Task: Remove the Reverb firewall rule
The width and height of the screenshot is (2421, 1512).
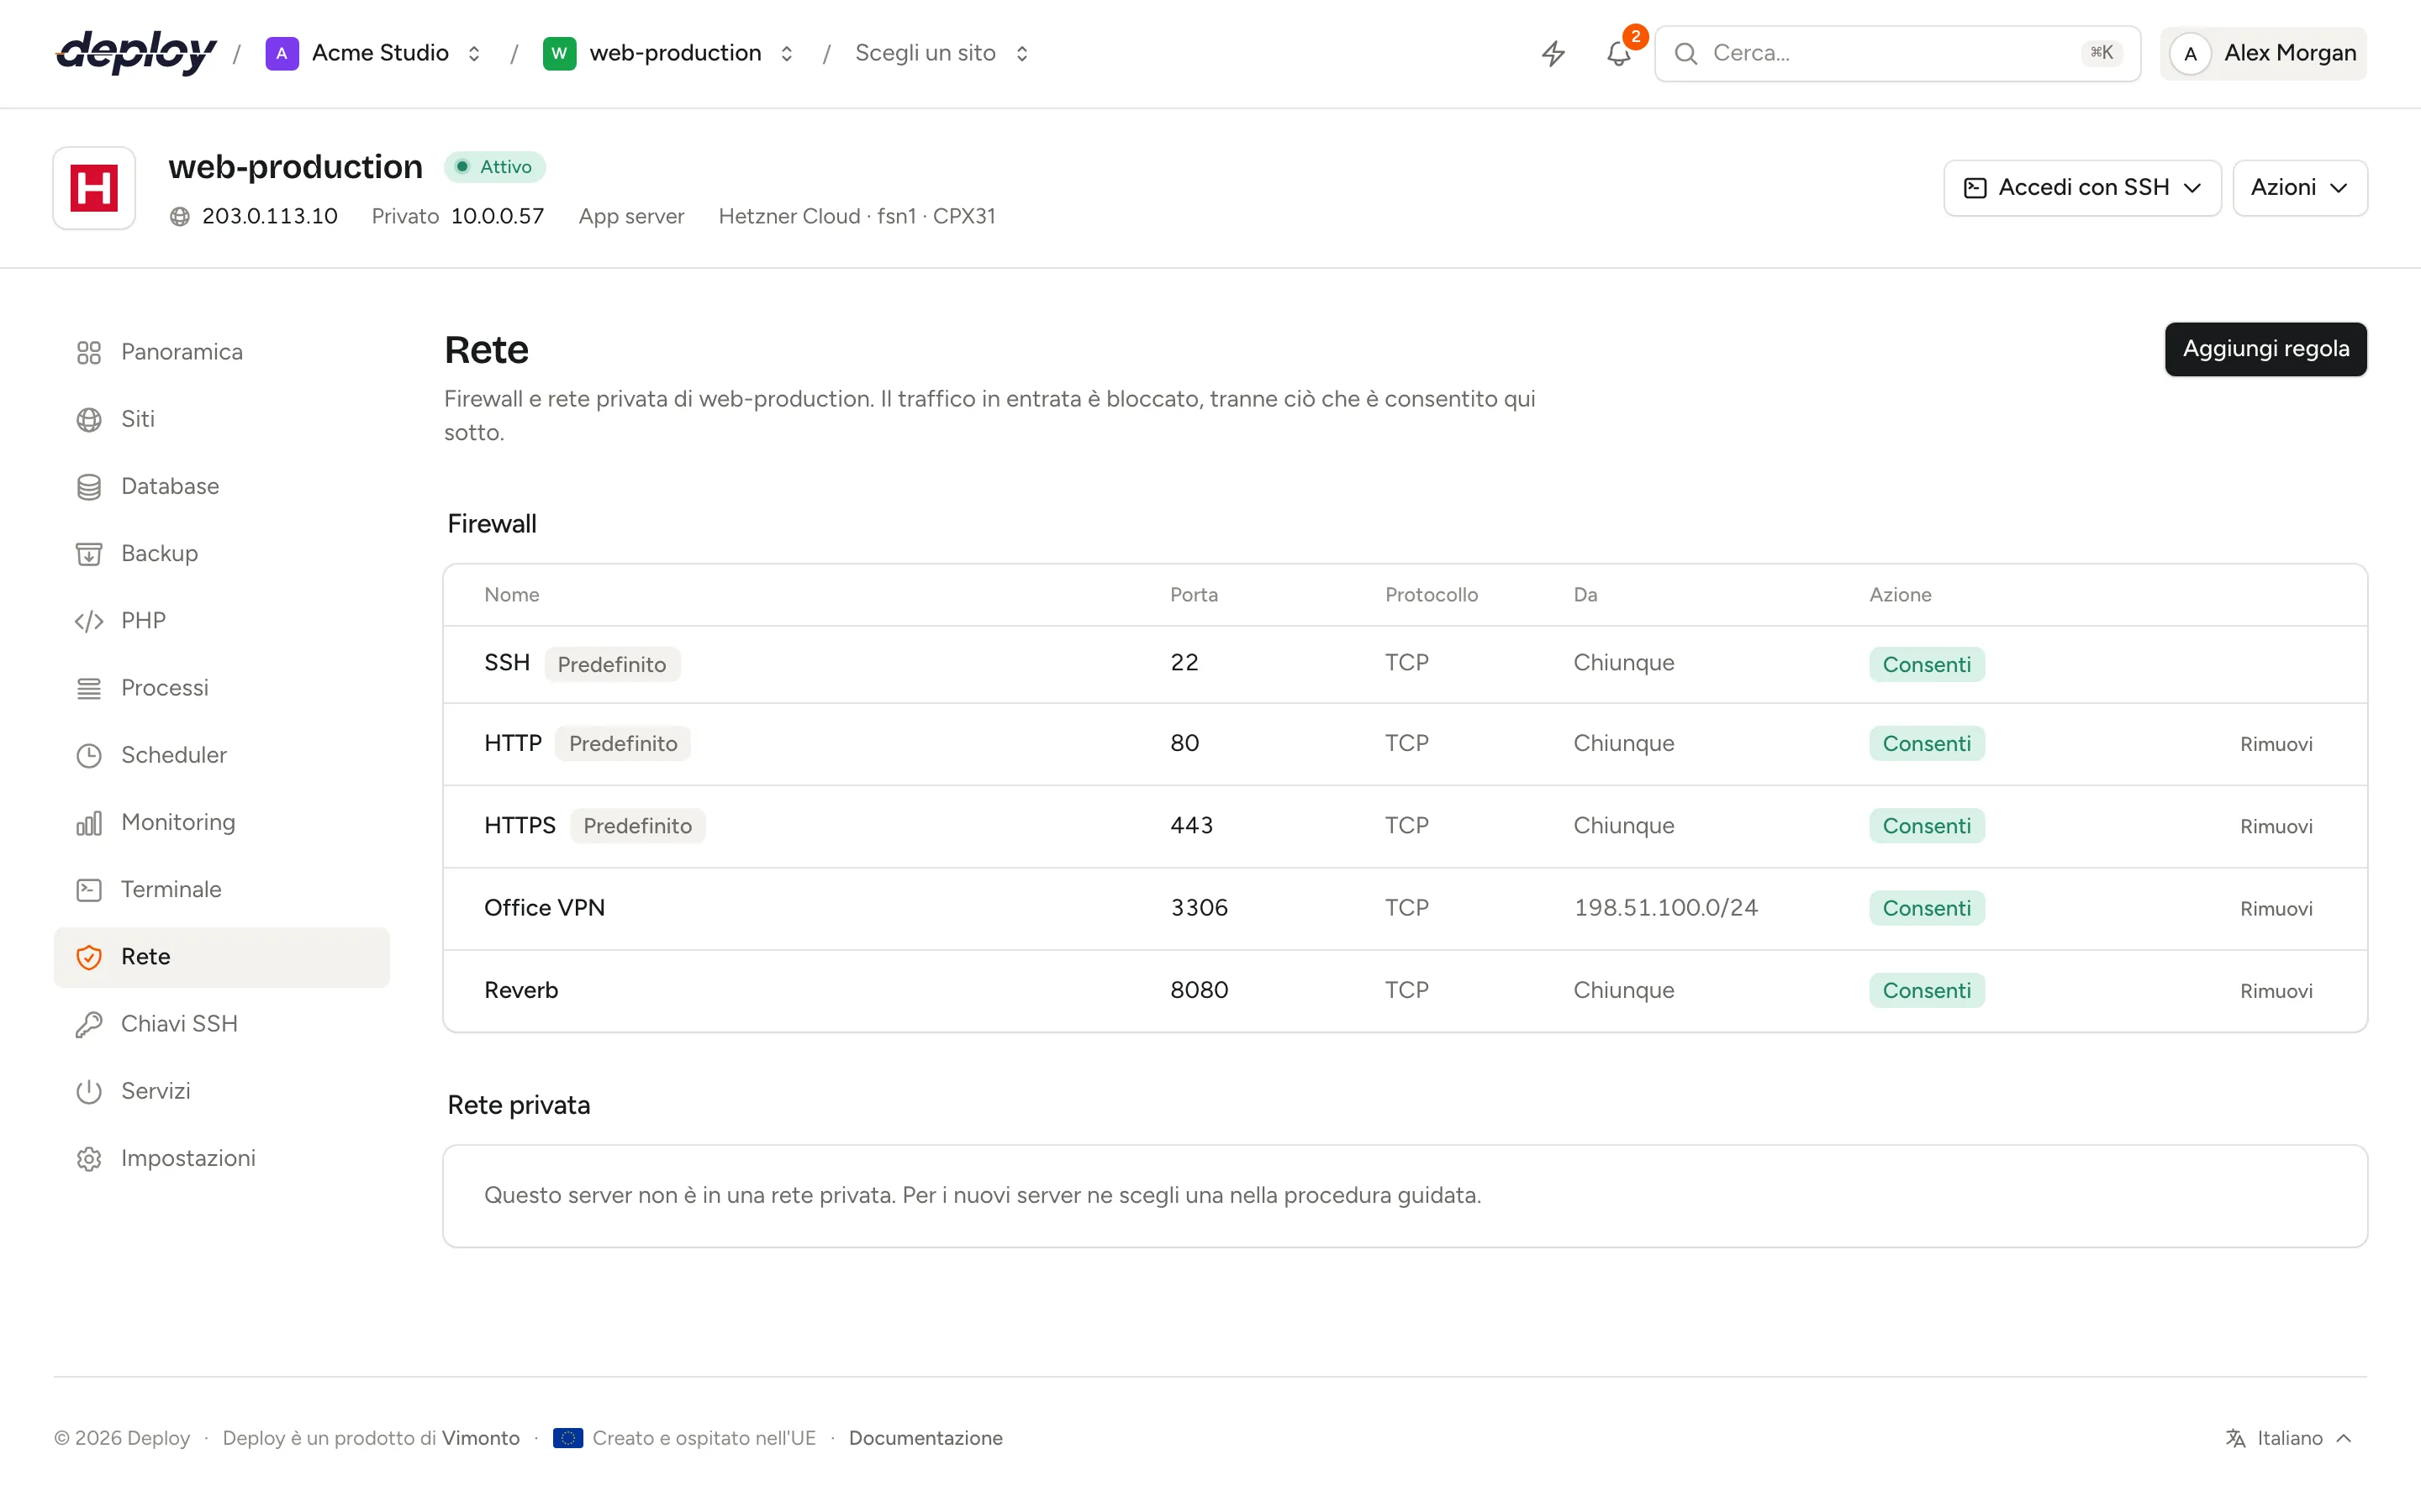Action: coord(2276,991)
